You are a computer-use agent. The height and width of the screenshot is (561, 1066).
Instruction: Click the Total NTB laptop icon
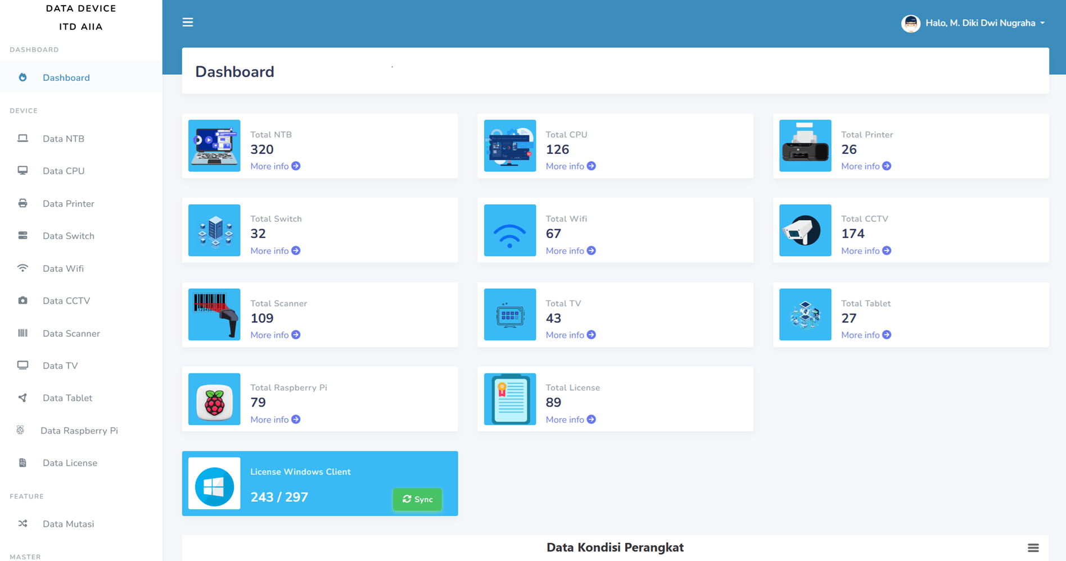pyautogui.click(x=214, y=146)
